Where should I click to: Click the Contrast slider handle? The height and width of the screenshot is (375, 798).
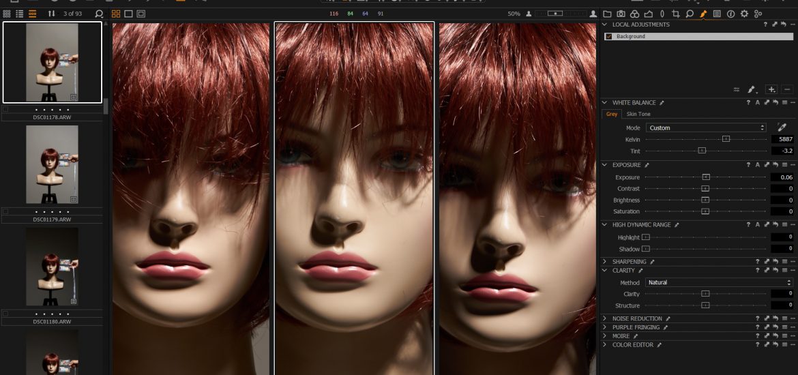click(705, 188)
